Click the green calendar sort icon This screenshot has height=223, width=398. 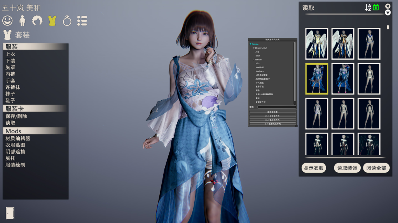376,8
